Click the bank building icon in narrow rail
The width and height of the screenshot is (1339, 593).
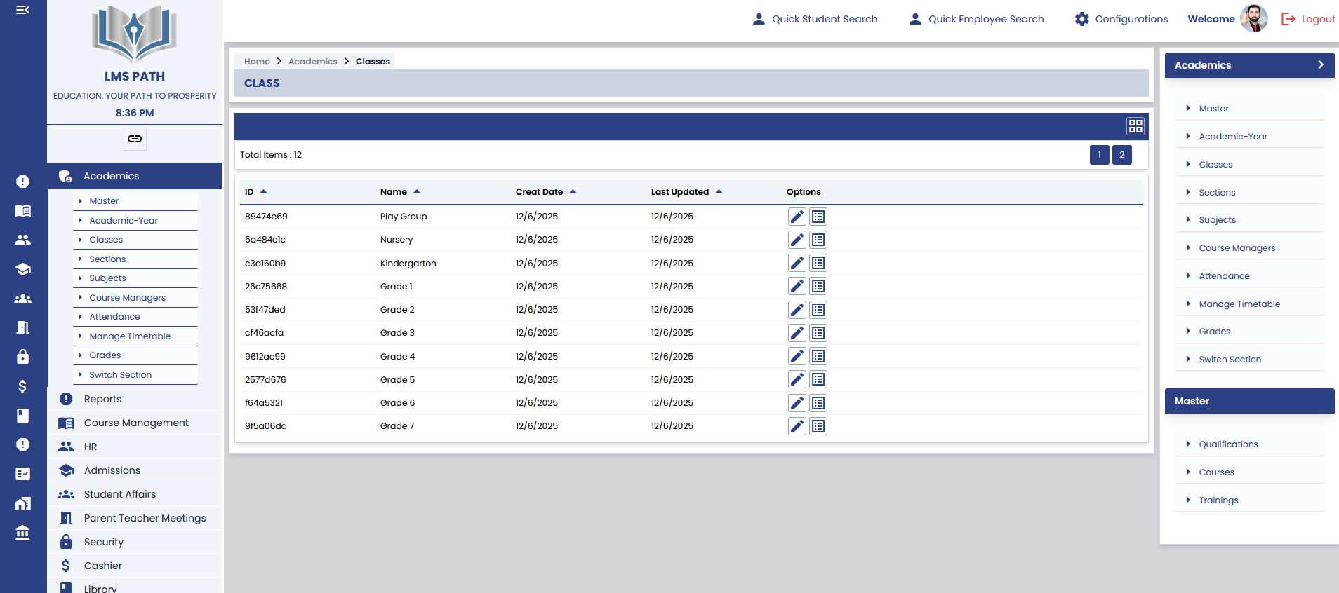tap(22, 533)
